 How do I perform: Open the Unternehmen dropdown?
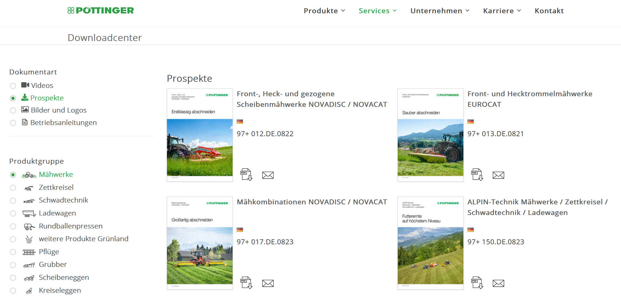pos(440,11)
